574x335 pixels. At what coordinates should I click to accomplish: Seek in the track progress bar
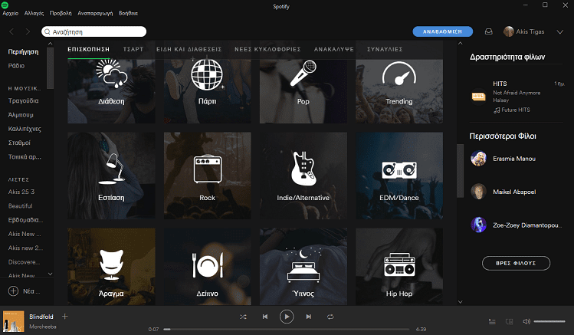pos(287,329)
